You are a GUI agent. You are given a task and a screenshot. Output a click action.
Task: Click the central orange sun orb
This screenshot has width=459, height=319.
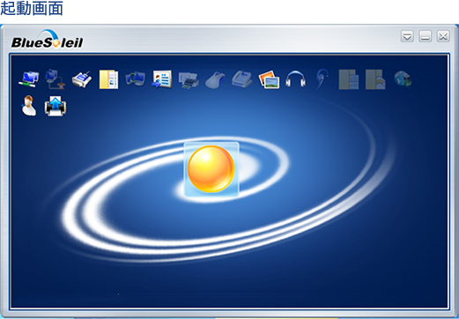(211, 169)
